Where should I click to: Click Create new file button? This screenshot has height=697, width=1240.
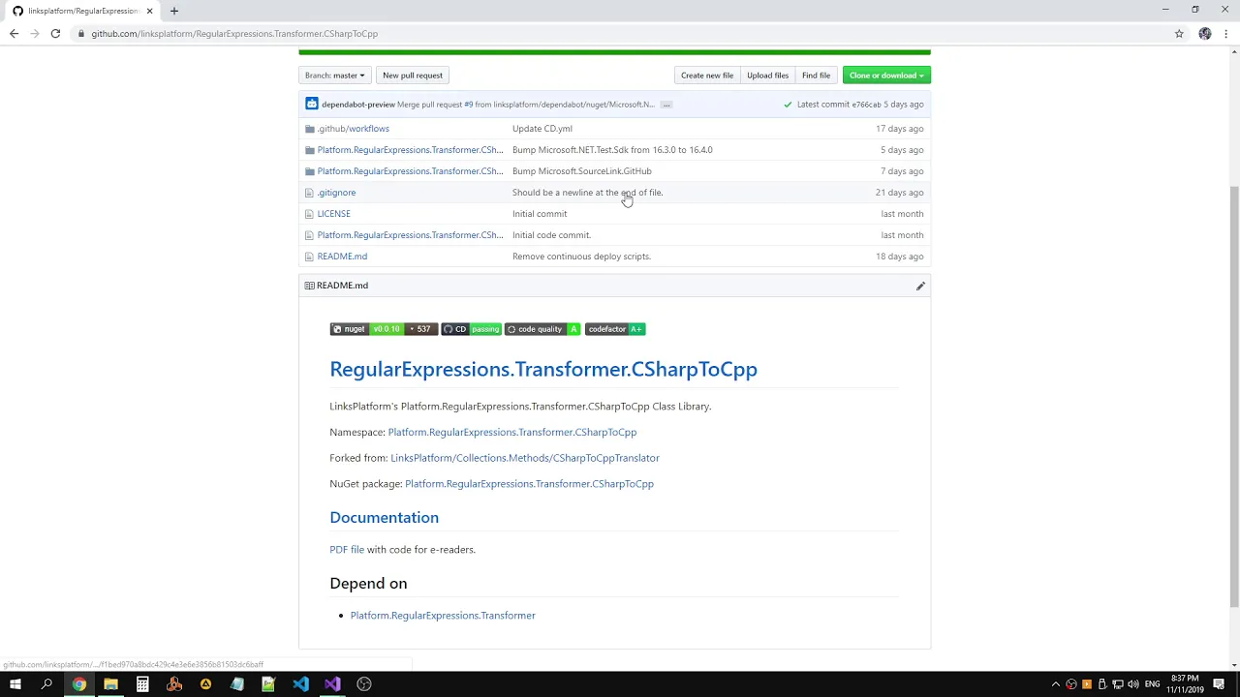pyautogui.click(x=707, y=76)
